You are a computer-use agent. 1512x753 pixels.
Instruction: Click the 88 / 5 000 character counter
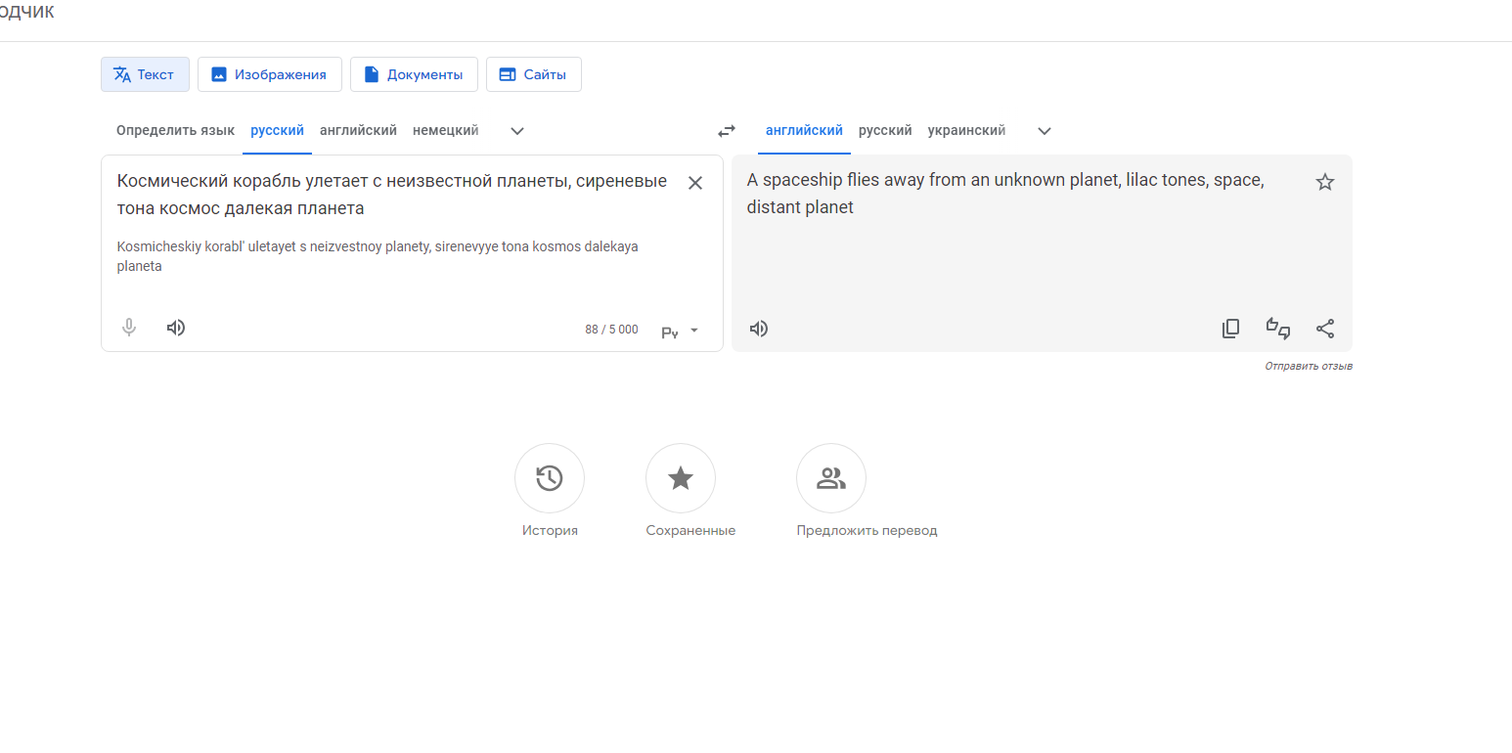coord(611,330)
